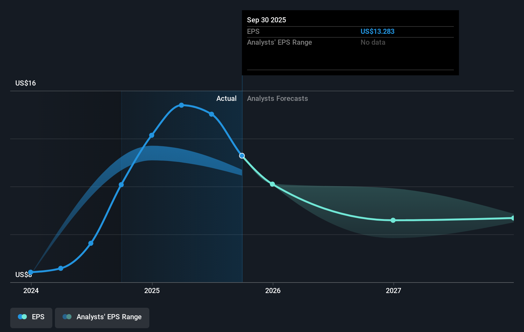Expand the Actual period section
Viewport: 524px width, 332px height.
pyautogui.click(x=227, y=98)
